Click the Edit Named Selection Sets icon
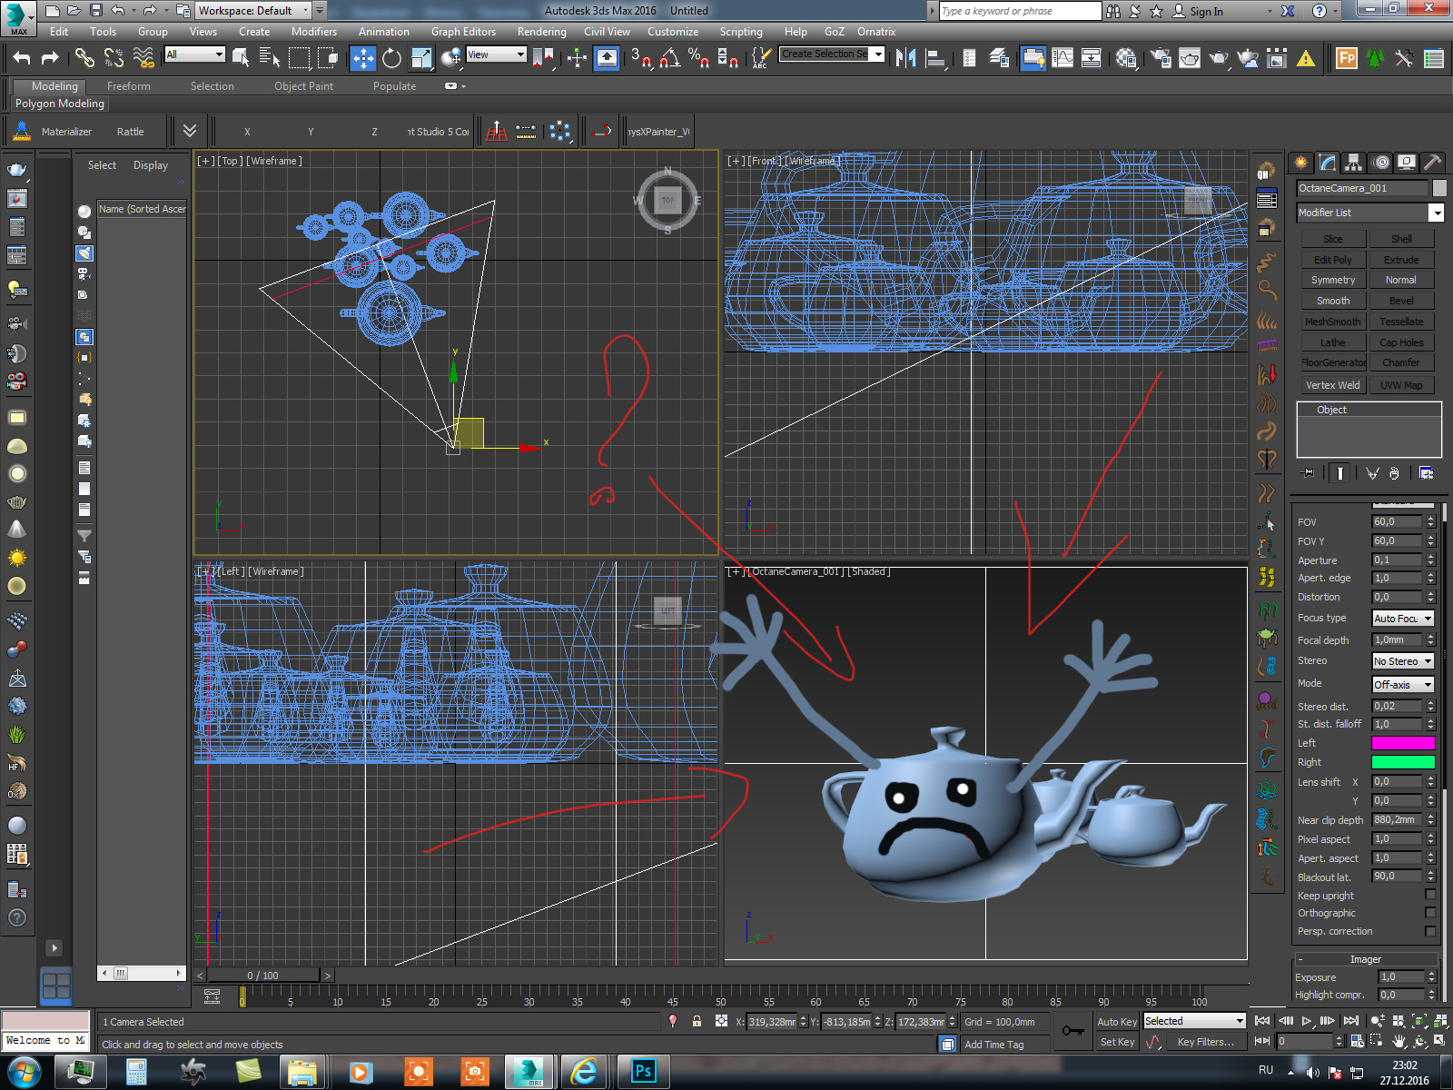 point(760,58)
